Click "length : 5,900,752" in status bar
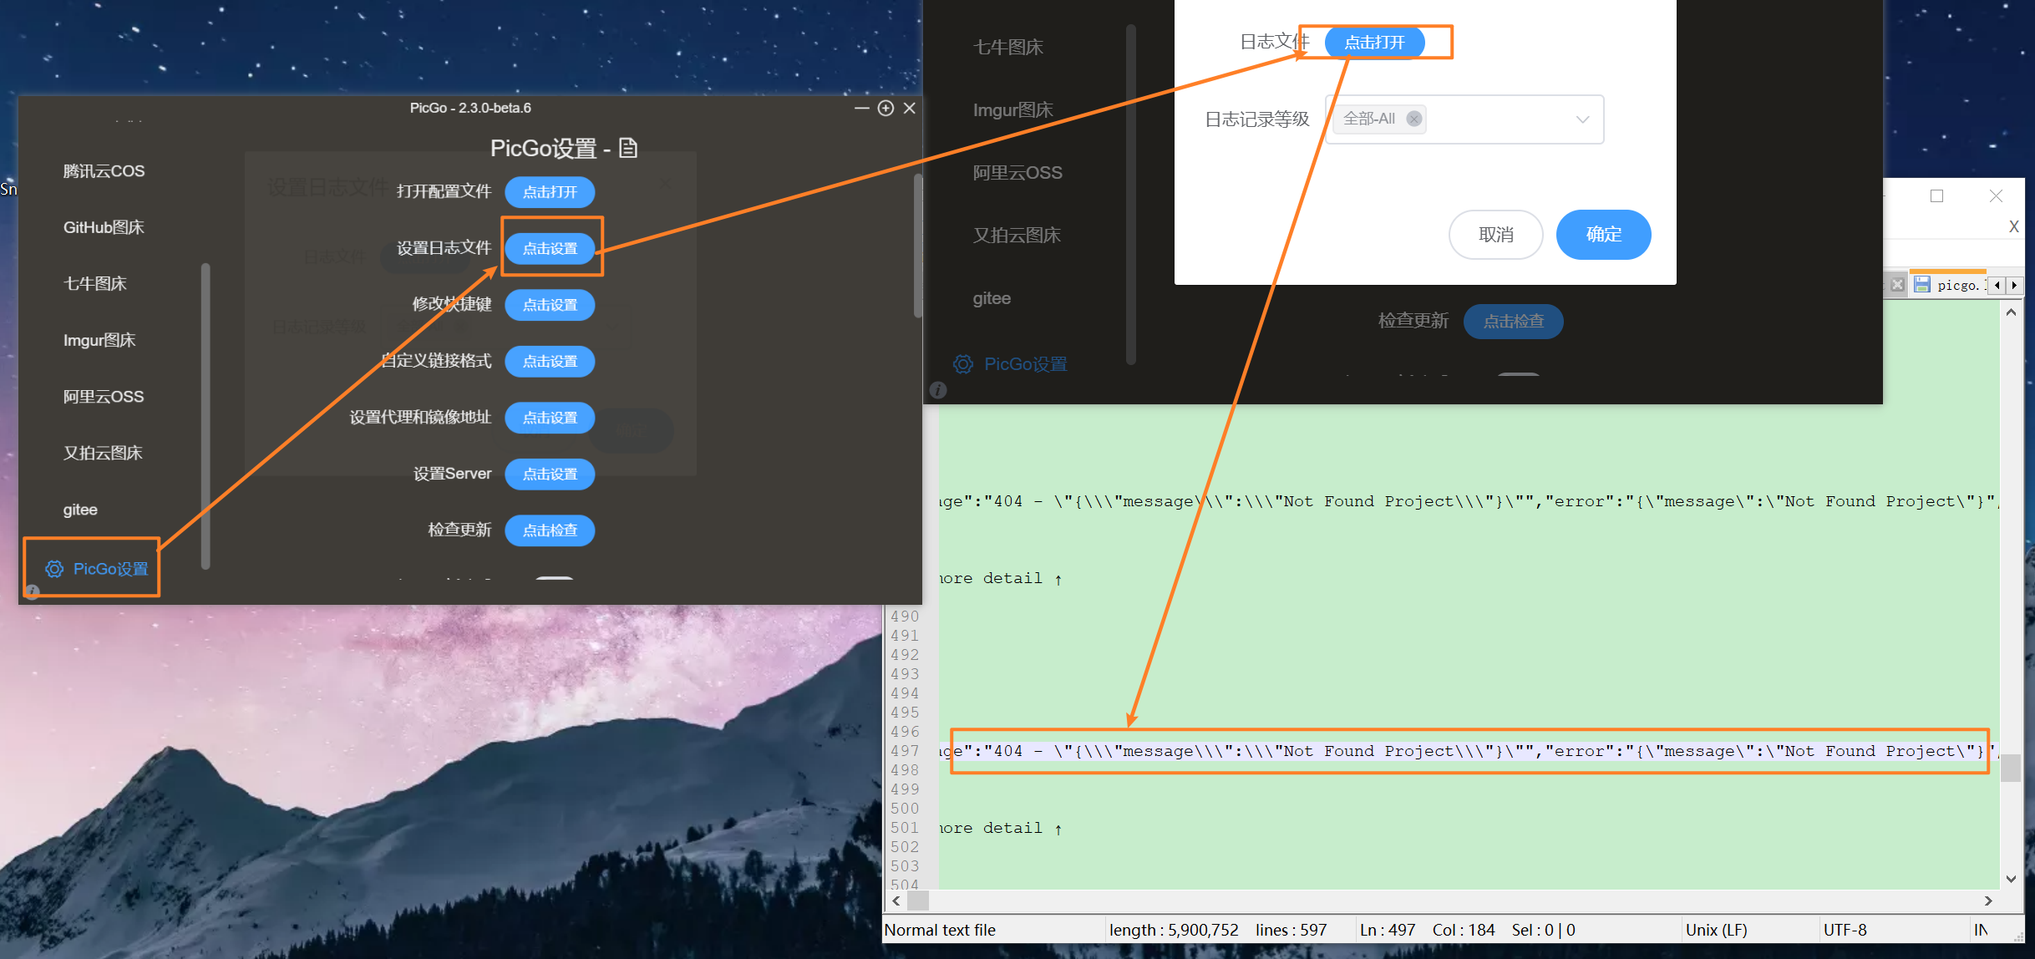The image size is (2035, 959). point(1174,930)
